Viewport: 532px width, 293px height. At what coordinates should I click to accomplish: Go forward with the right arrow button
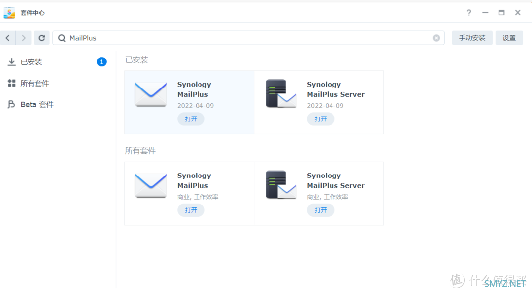click(24, 38)
